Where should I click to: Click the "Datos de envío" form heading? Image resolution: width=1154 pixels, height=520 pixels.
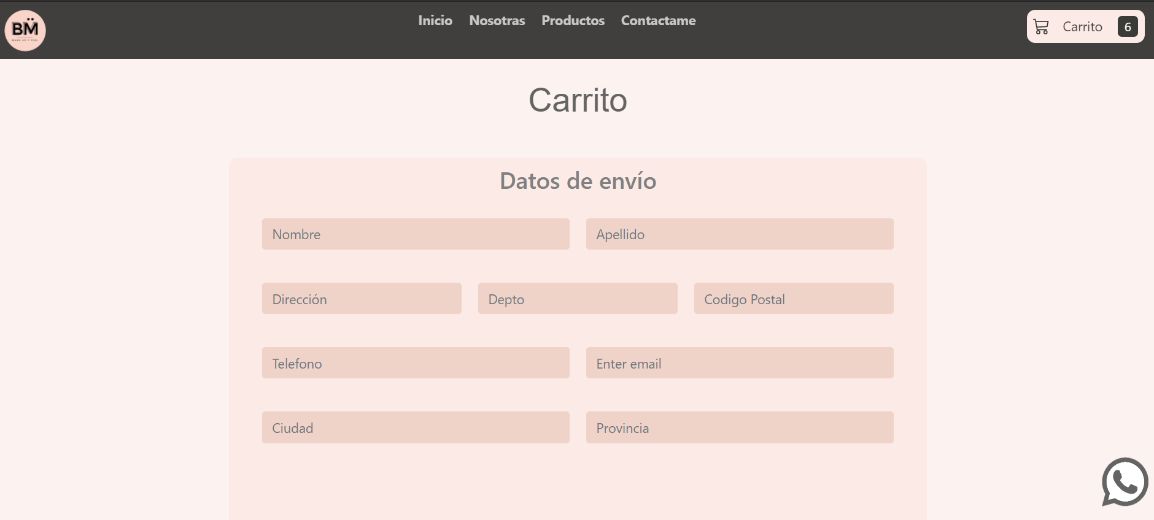578,182
